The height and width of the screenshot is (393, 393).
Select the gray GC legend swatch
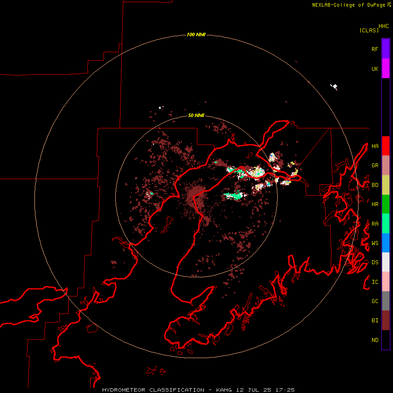click(x=386, y=301)
